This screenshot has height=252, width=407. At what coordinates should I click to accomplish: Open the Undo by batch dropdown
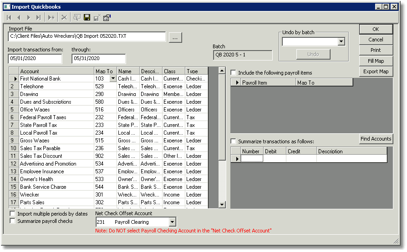point(341,41)
